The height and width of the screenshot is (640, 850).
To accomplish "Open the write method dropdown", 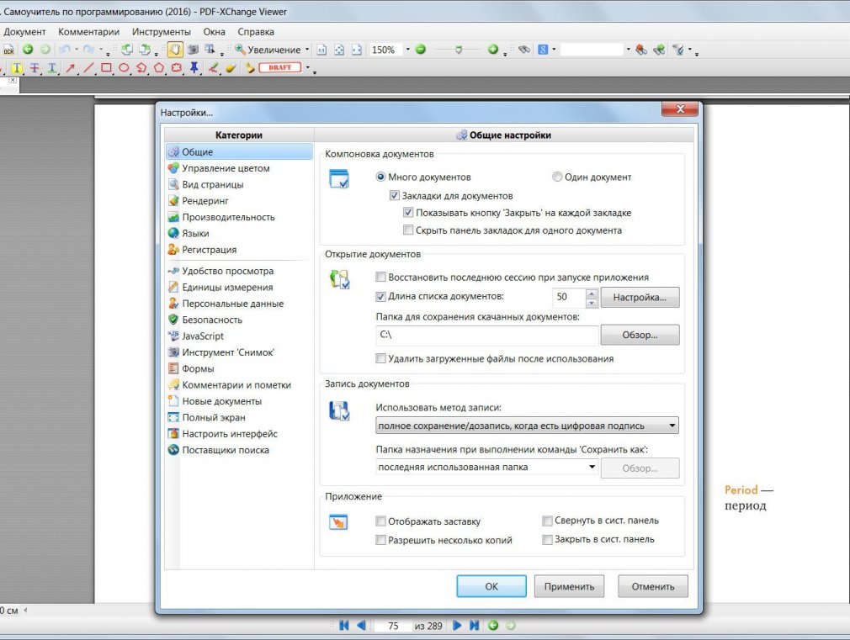I will coord(527,426).
